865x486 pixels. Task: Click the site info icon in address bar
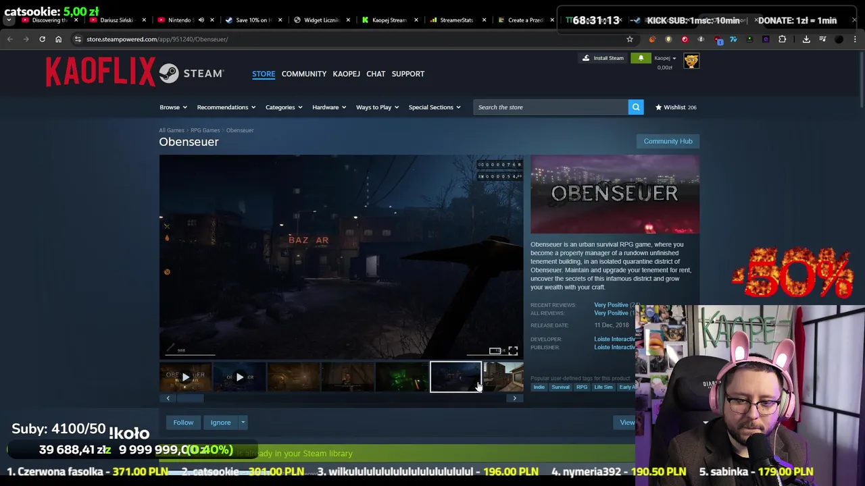(x=78, y=39)
